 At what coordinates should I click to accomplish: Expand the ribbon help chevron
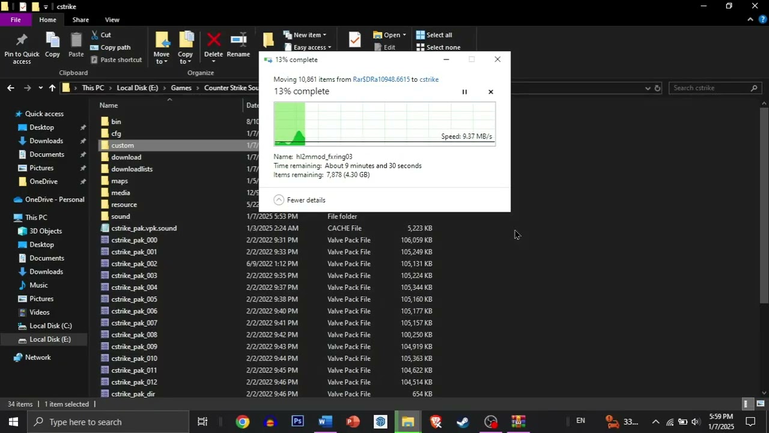coord(750,20)
